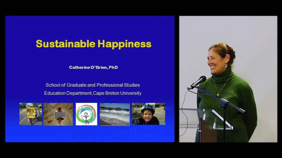Click the "Sustainable Happiness" slide title

coord(94,44)
